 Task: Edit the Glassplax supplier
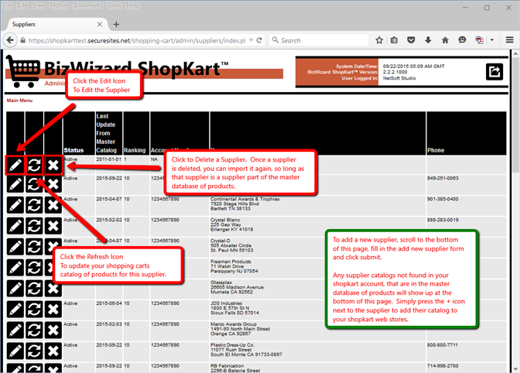[x=15, y=289]
